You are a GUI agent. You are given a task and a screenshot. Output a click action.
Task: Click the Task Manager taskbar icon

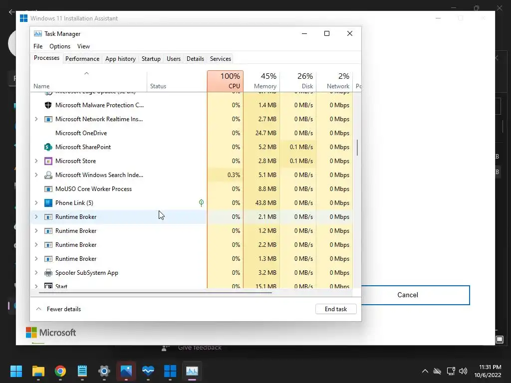192,371
